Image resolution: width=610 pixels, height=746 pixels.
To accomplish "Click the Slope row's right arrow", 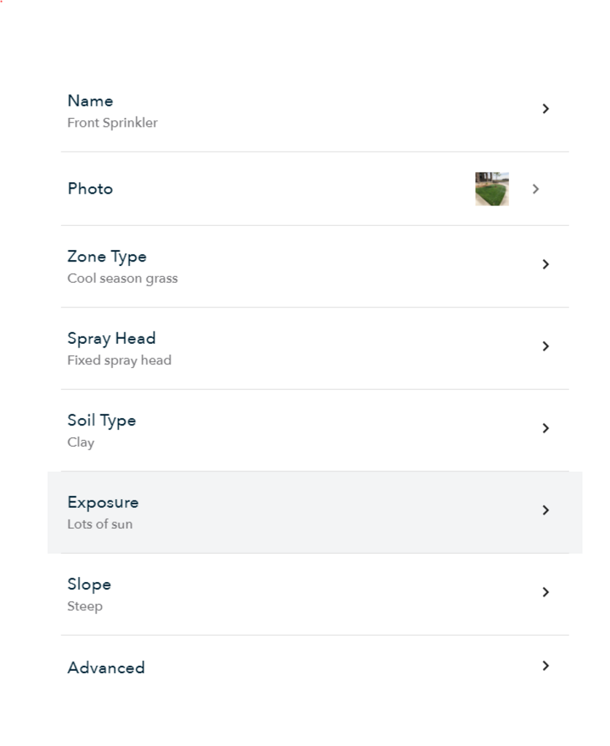I will [x=545, y=592].
